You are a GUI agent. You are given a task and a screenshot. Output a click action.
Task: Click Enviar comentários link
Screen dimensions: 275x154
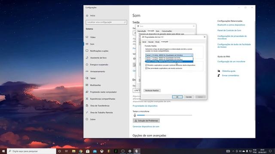coord(230,75)
